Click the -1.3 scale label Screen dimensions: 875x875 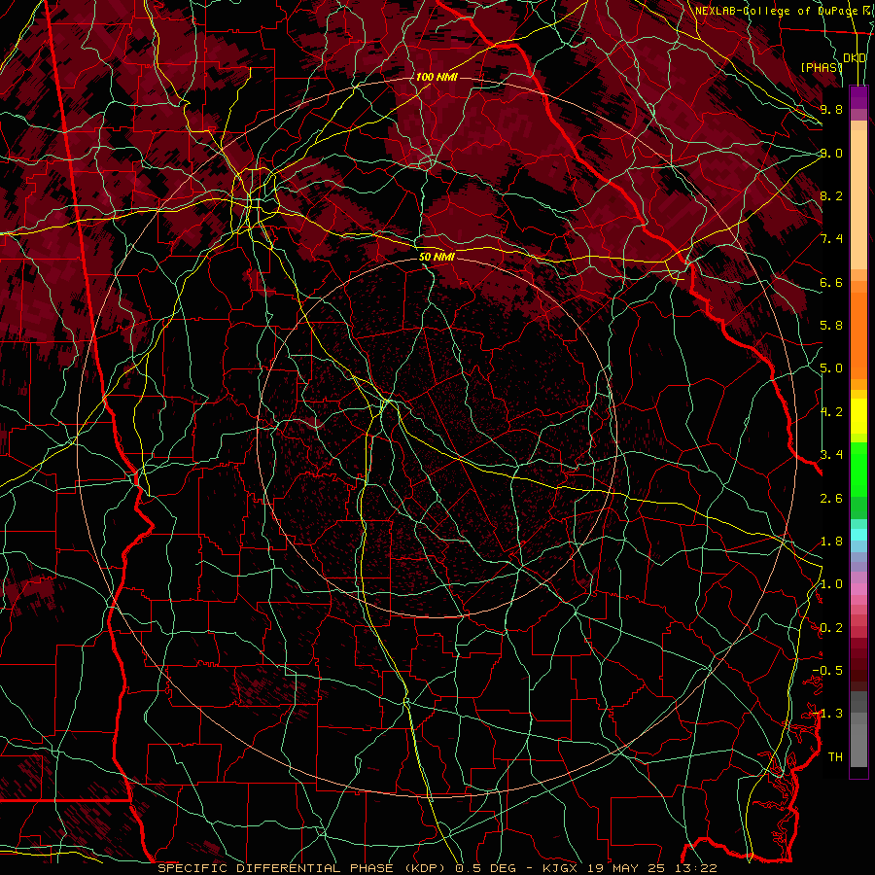tap(827, 714)
